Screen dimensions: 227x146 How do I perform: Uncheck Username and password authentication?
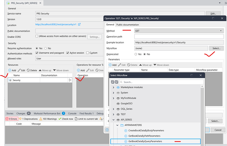click(37, 53)
